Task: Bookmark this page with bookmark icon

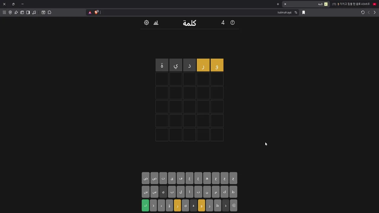Action: (x=303, y=12)
